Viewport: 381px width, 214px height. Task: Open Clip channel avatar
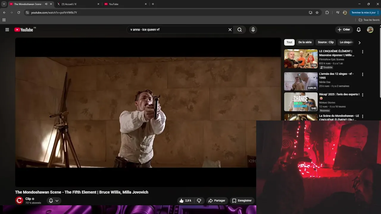pos(19,201)
